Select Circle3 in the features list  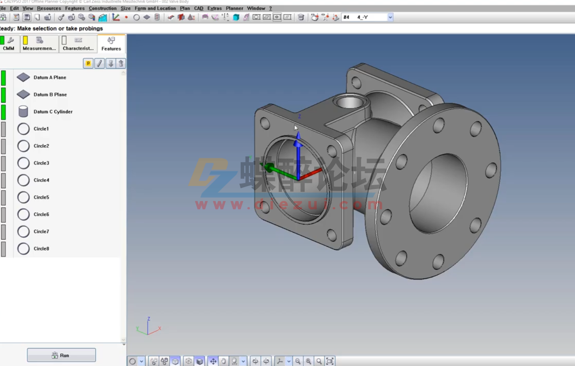[41, 163]
